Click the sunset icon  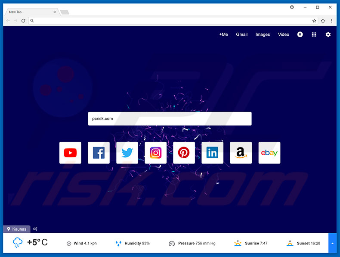(290, 243)
